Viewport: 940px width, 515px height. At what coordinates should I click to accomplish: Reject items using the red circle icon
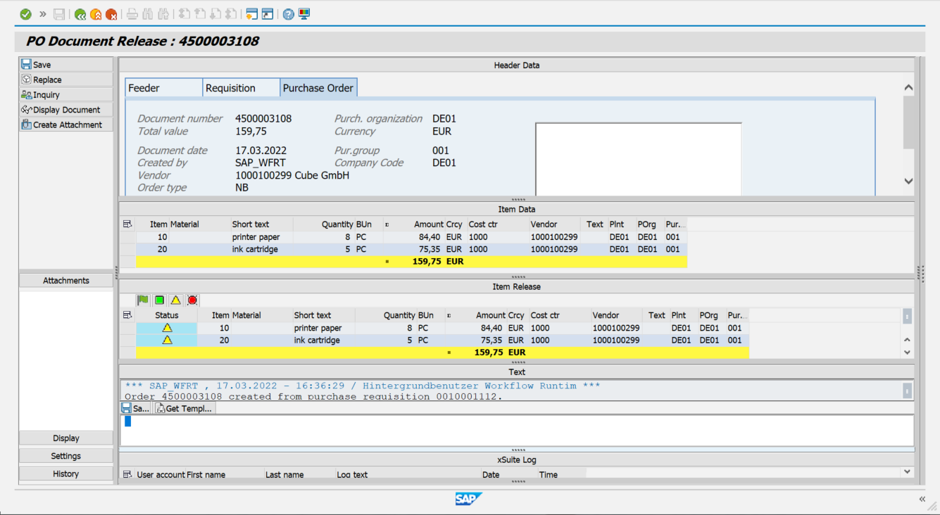192,300
